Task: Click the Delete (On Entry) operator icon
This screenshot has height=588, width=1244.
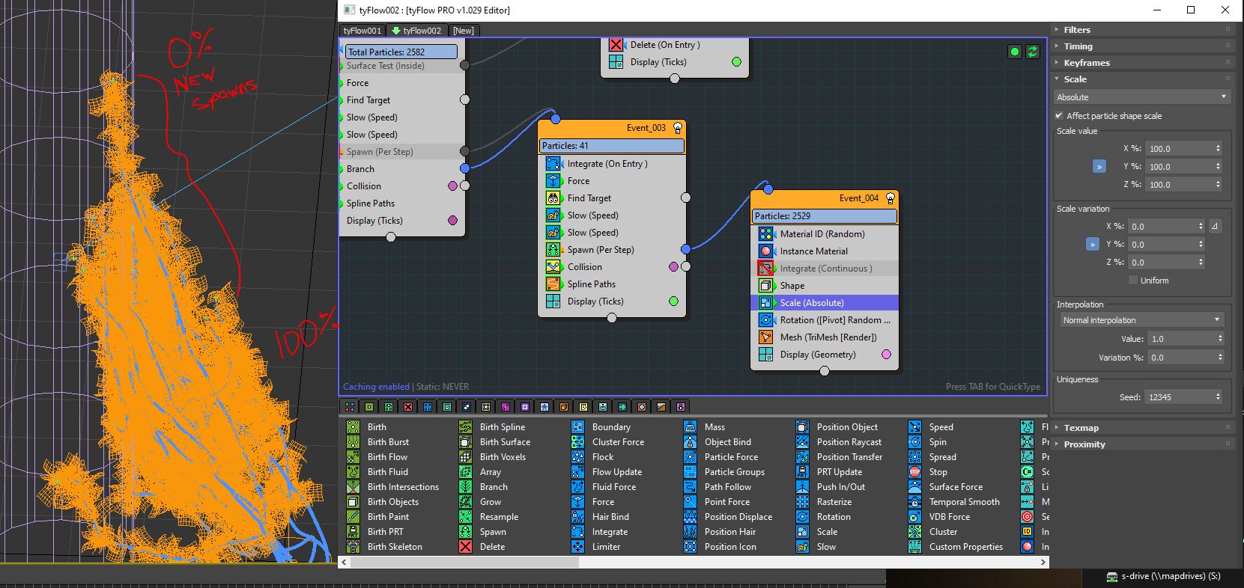Action: pos(616,45)
